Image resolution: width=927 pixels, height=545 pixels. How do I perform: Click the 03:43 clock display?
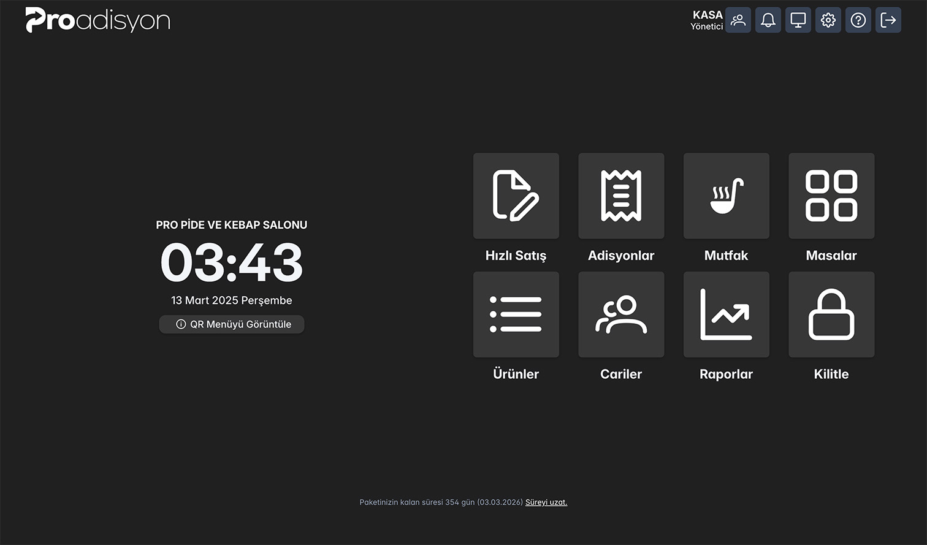tap(232, 263)
